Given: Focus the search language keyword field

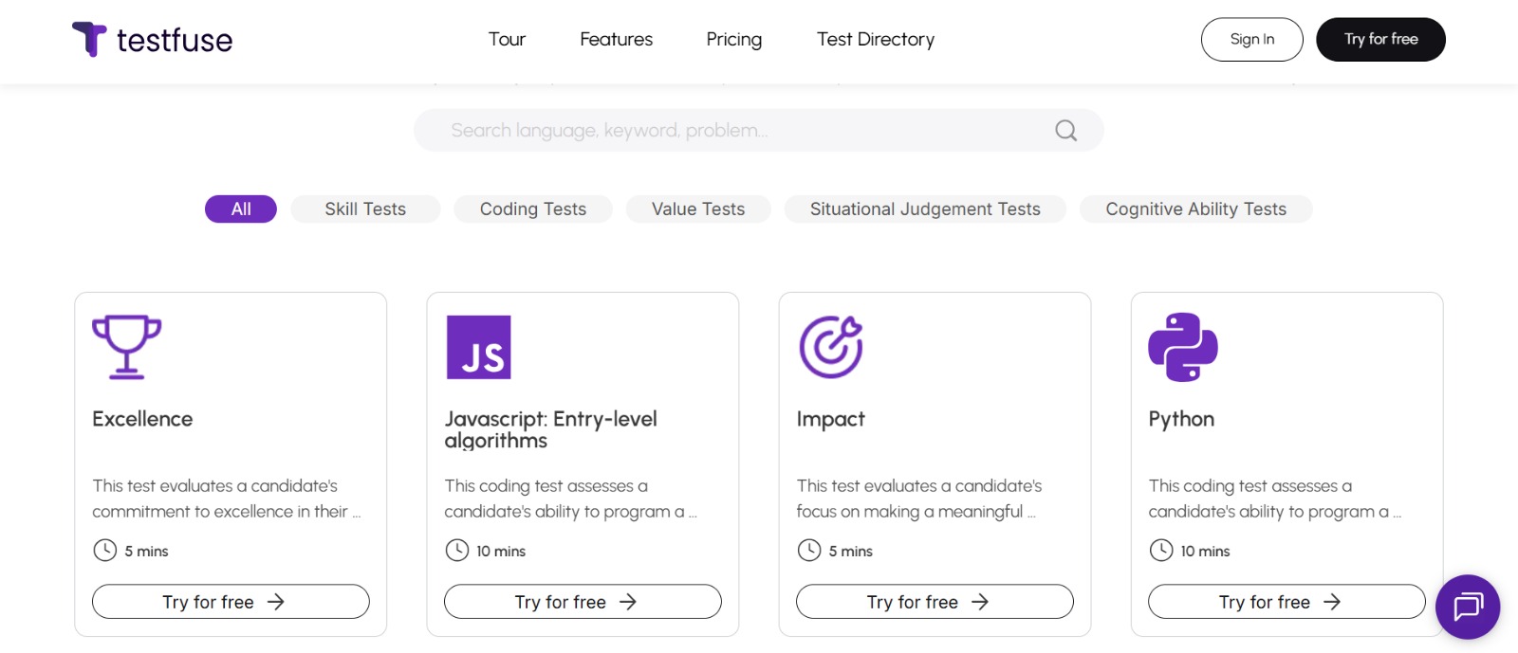Looking at the screenshot, I should pyautogui.click(x=740, y=131).
